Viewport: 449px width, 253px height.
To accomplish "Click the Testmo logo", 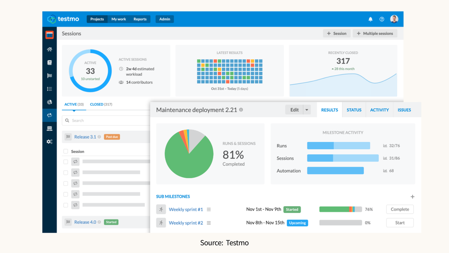I will 63,19.
